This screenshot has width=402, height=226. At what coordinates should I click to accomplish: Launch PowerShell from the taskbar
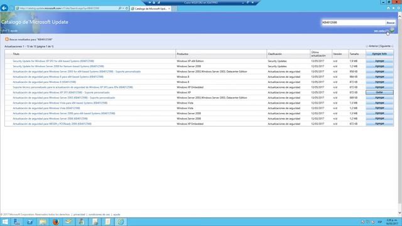click(x=30, y=222)
